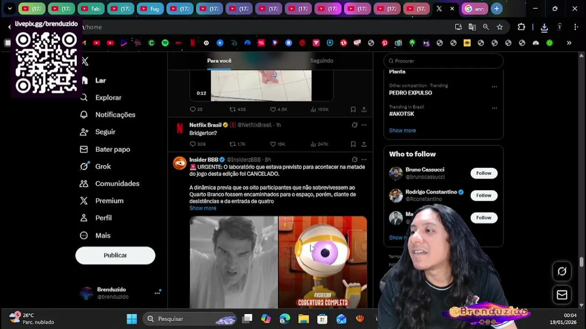This screenshot has width=586, height=329.
Task: Expand Insider BBB post with Show more
Action: (x=203, y=208)
